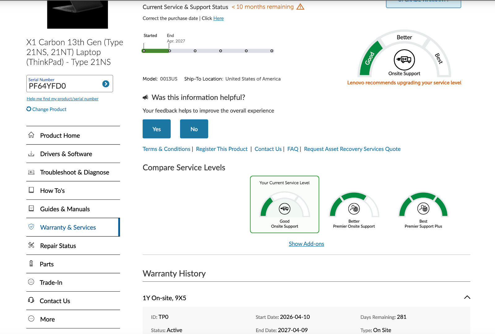Image resolution: width=495 pixels, height=334 pixels.
Task: Click the Good Onsite Support gauge icon
Action: coord(285,209)
